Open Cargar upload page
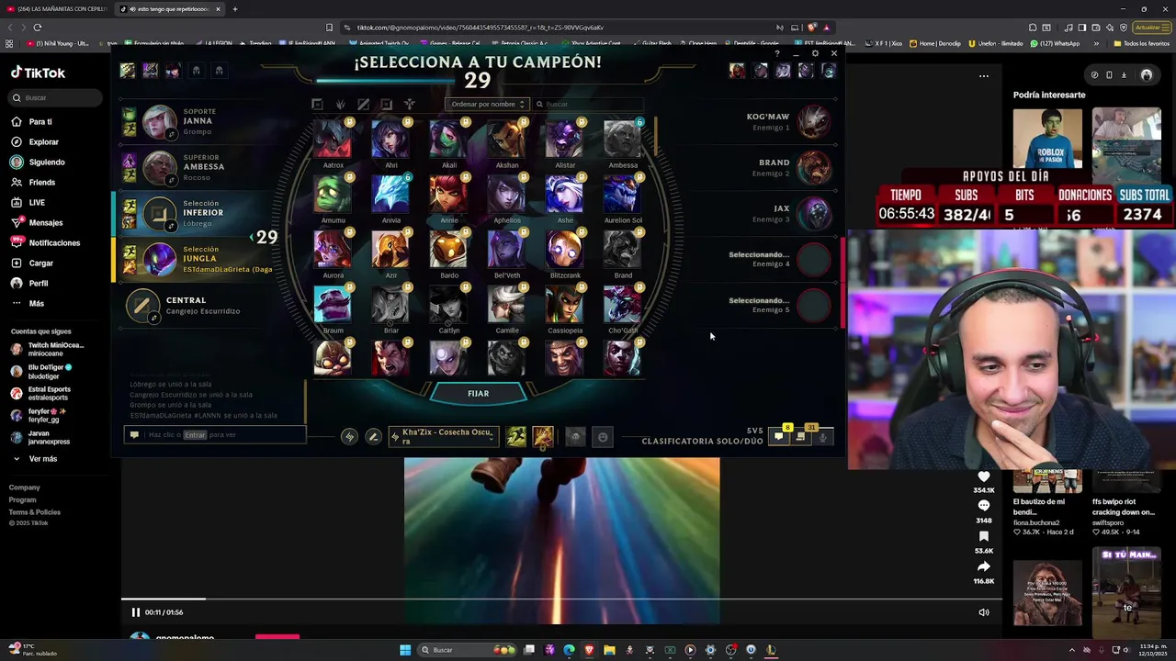This screenshot has width=1176, height=661. (x=40, y=263)
